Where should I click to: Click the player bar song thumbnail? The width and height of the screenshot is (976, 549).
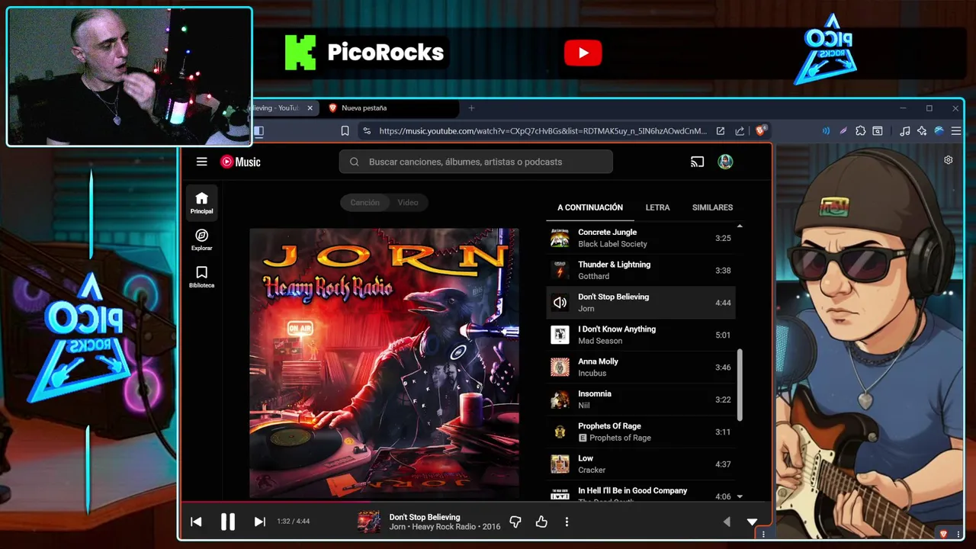tap(369, 522)
